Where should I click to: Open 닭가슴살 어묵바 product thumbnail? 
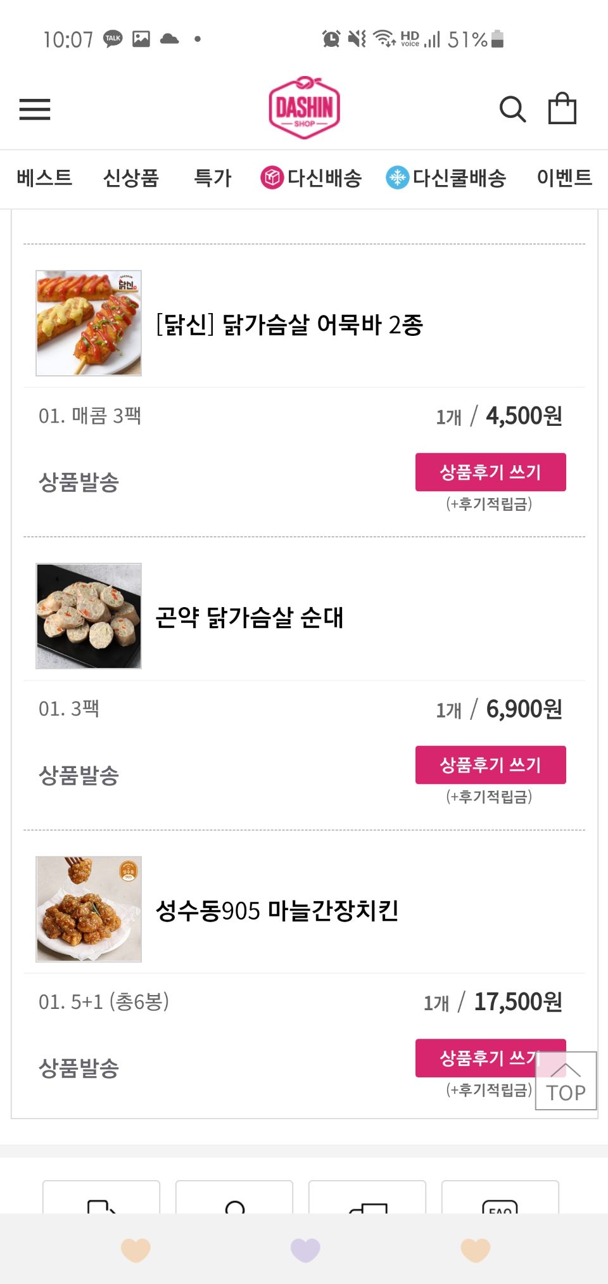click(89, 323)
